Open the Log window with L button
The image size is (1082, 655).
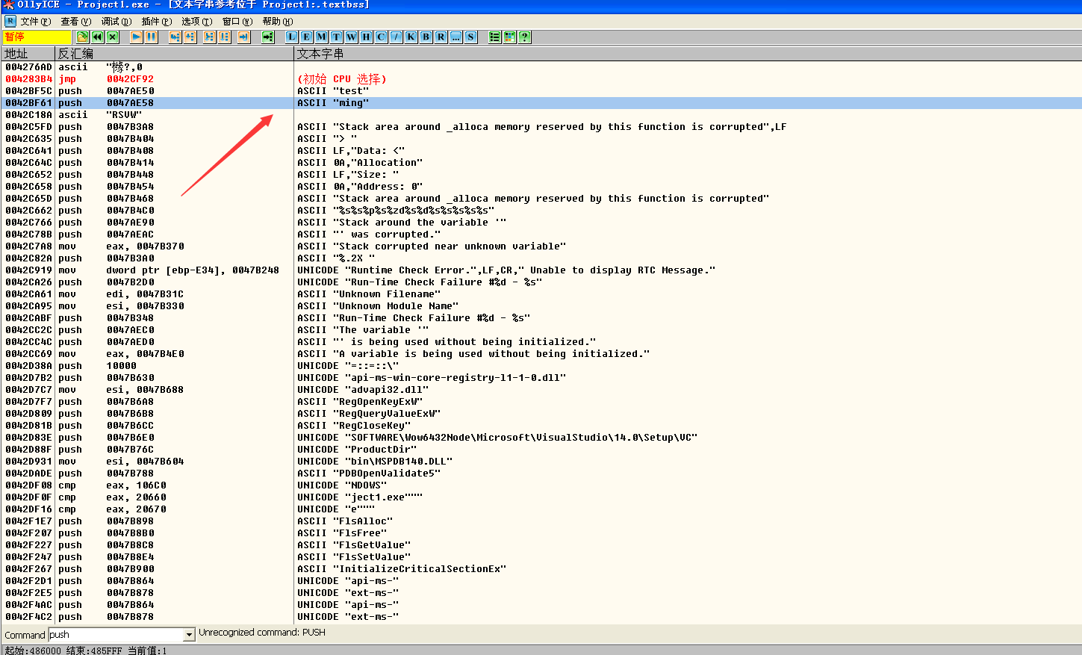click(x=291, y=37)
